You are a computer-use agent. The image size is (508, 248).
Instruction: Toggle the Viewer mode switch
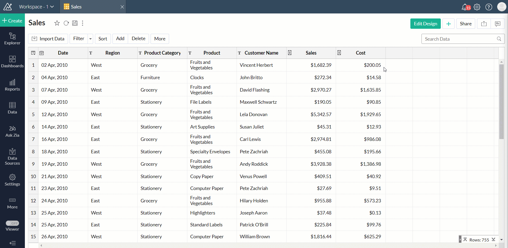[12, 223]
